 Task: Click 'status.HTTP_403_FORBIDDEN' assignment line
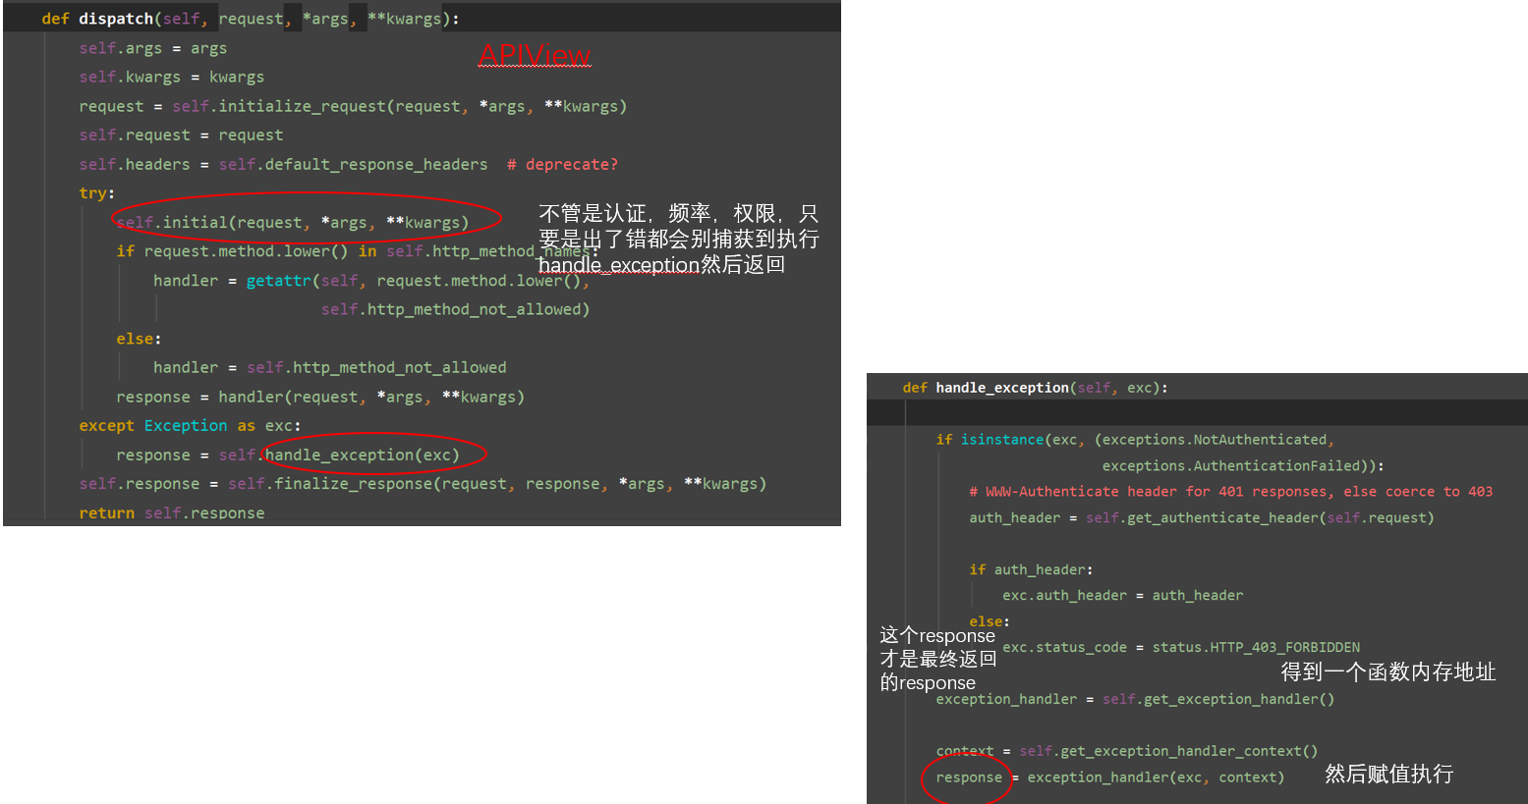pos(1181,647)
